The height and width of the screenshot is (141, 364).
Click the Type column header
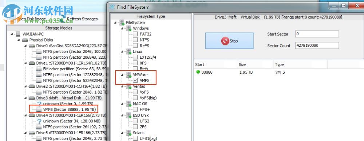(x=300, y=64)
